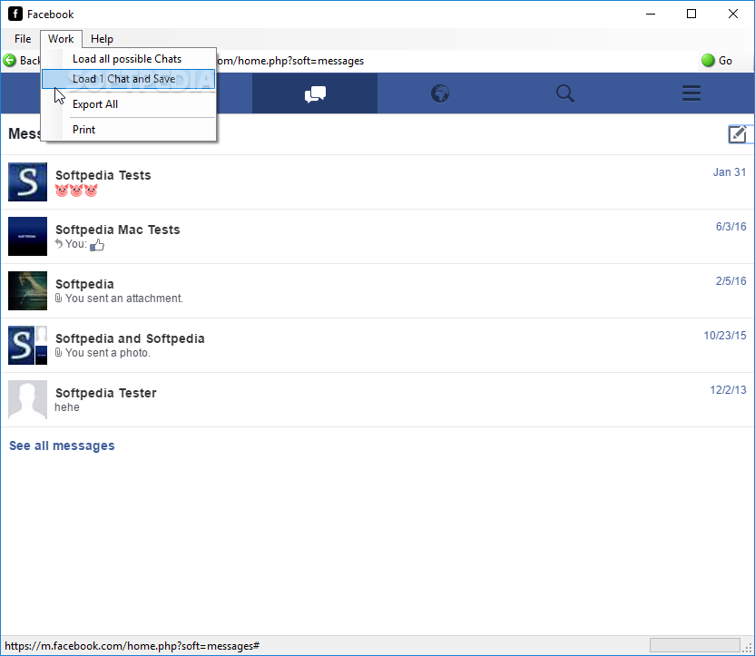Close the Facebook window
Screen dimensions: 755x656
pyautogui.click(x=733, y=14)
